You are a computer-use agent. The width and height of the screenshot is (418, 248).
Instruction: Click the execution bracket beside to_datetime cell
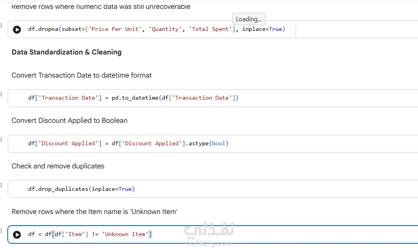click(1, 94)
